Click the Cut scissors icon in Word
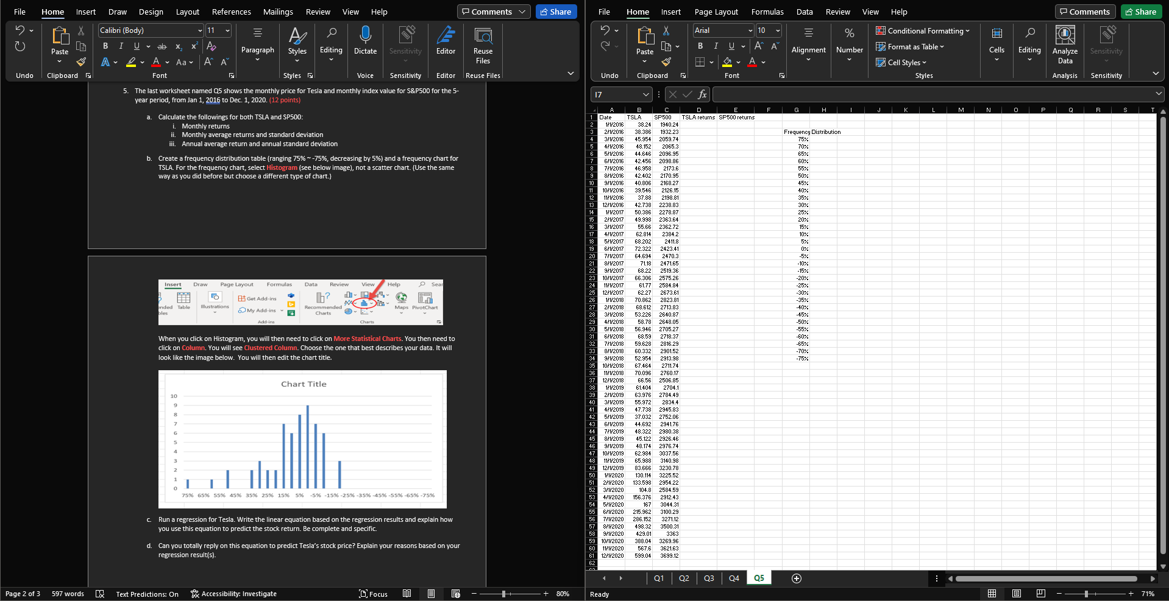Screen dimensions: 1169x601 (81, 30)
